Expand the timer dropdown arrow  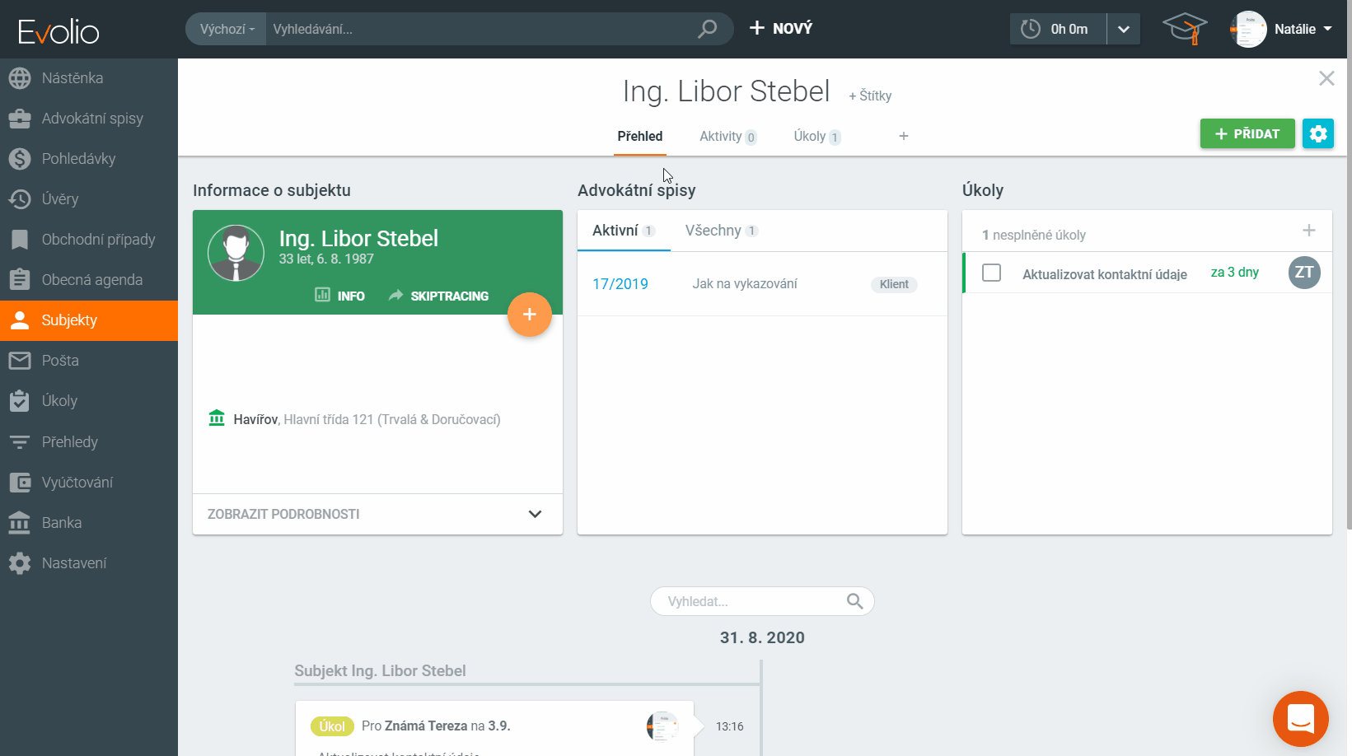(1123, 29)
